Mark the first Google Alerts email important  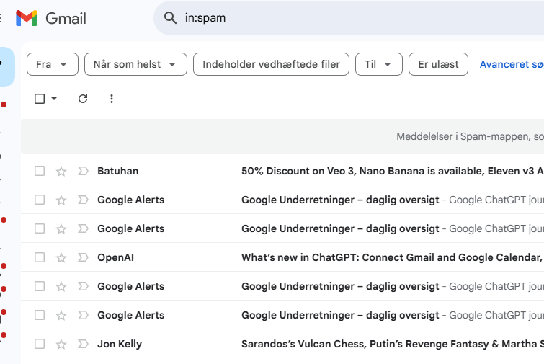pyautogui.click(x=83, y=200)
